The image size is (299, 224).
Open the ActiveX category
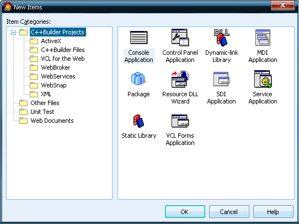click(x=51, y=41)
